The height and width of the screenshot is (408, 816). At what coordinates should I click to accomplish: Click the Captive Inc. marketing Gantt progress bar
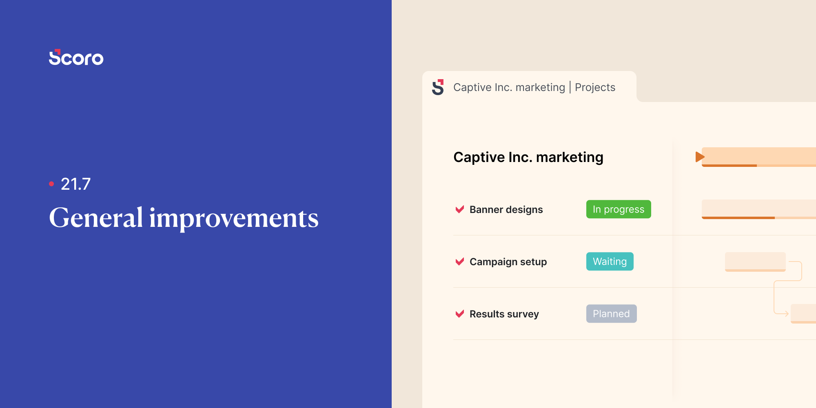pyautogui.click(x=759, y=157)
